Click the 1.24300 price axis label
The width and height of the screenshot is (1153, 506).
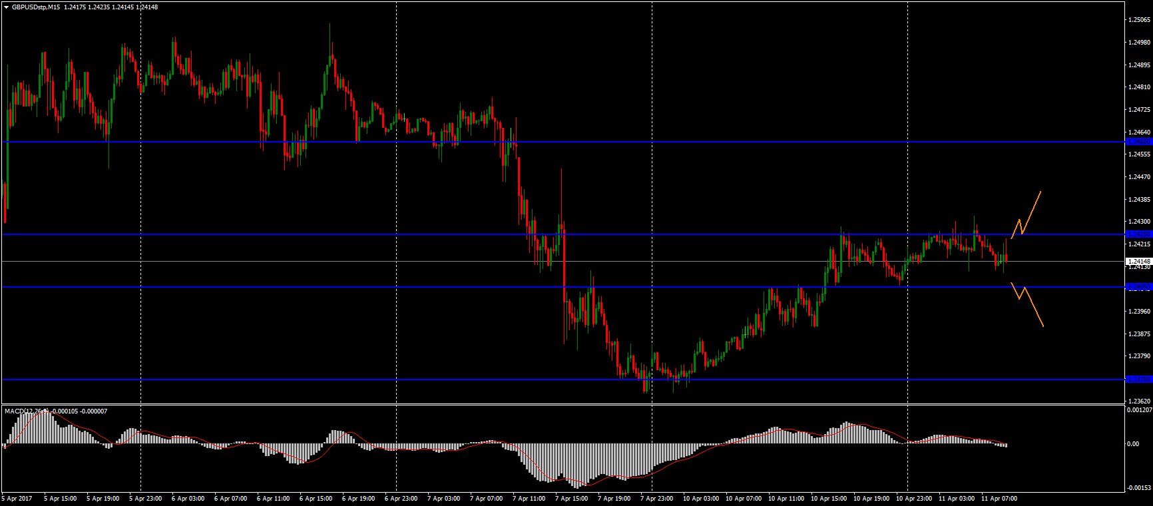[1140, 222]
